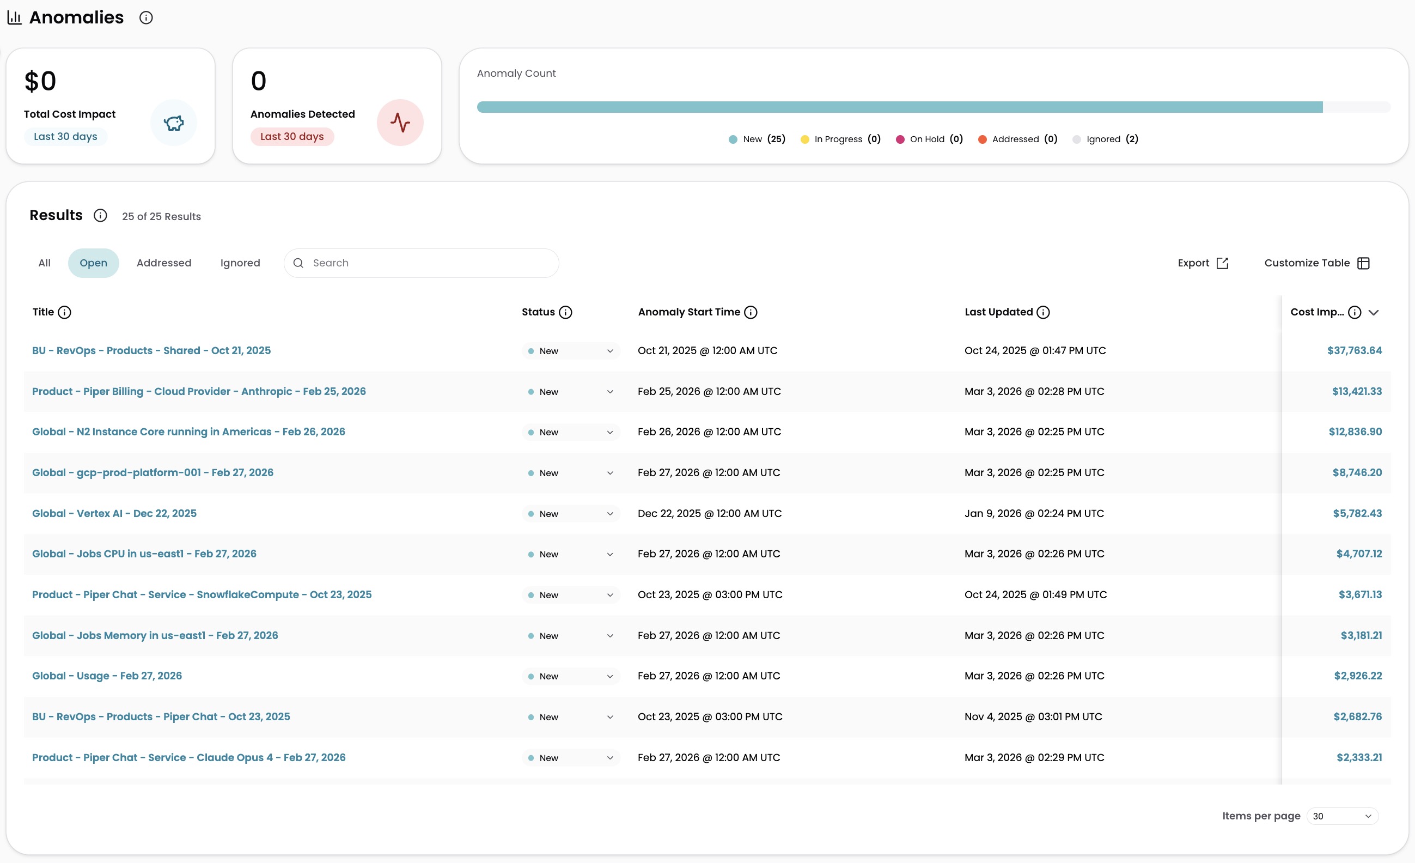Click the 25 of 25 Results text

point(161,217)
